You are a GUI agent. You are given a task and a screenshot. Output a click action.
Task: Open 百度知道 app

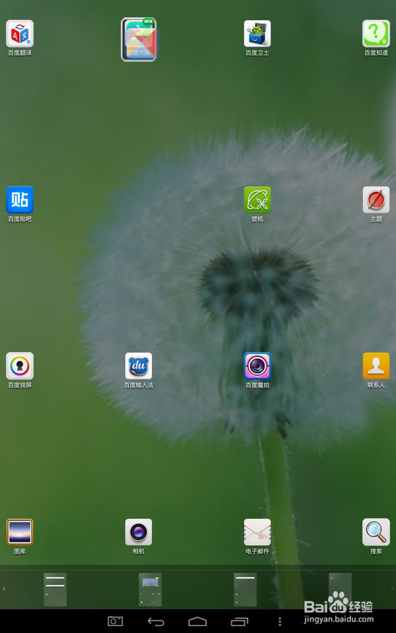click(x=376, y=34)
